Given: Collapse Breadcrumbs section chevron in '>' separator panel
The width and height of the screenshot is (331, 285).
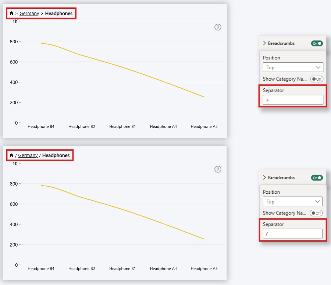Looking at the screenshot, I should (x=264, y=43).
